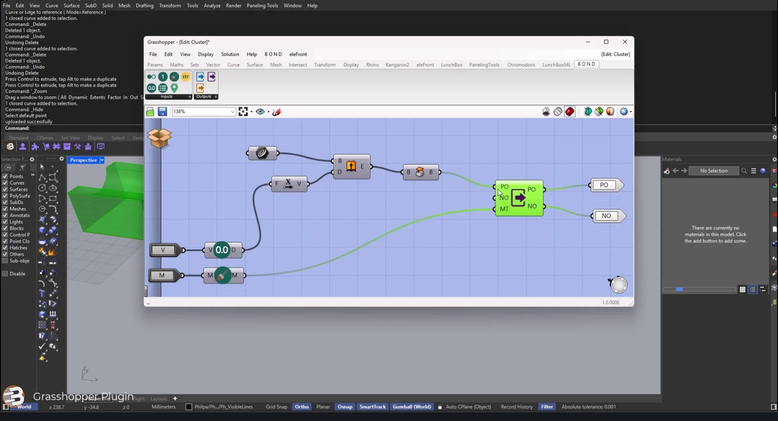778x421 pixels.
Task: Toggle Gumball (World) in status bar
Action: click(x=412, y=407)
